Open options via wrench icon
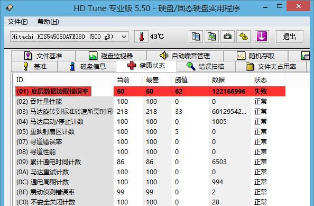The height and width of the screenshot is (206, 314). click(243, 37)
